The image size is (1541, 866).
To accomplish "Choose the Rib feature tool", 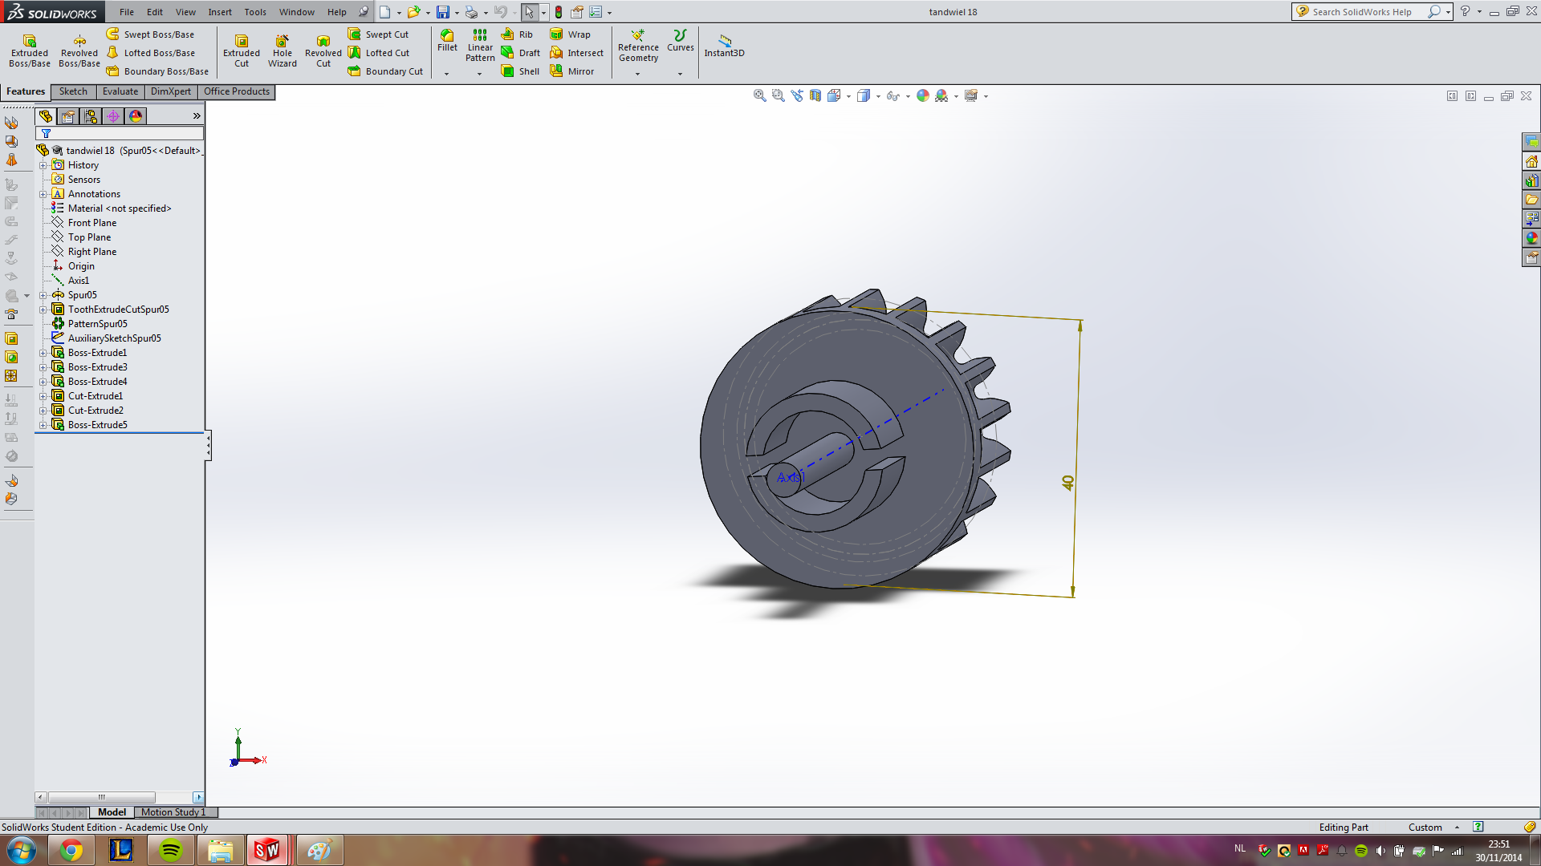I will pos(517,34).
